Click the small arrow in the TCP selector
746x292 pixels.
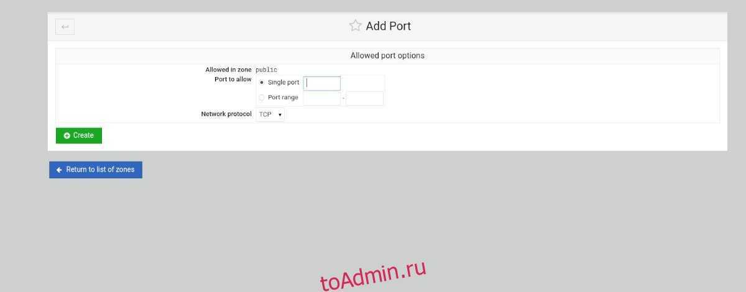(x=280, y=115)
